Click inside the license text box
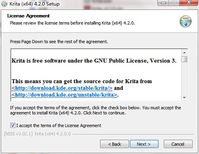Screen dimensions: 199x154 96,75
